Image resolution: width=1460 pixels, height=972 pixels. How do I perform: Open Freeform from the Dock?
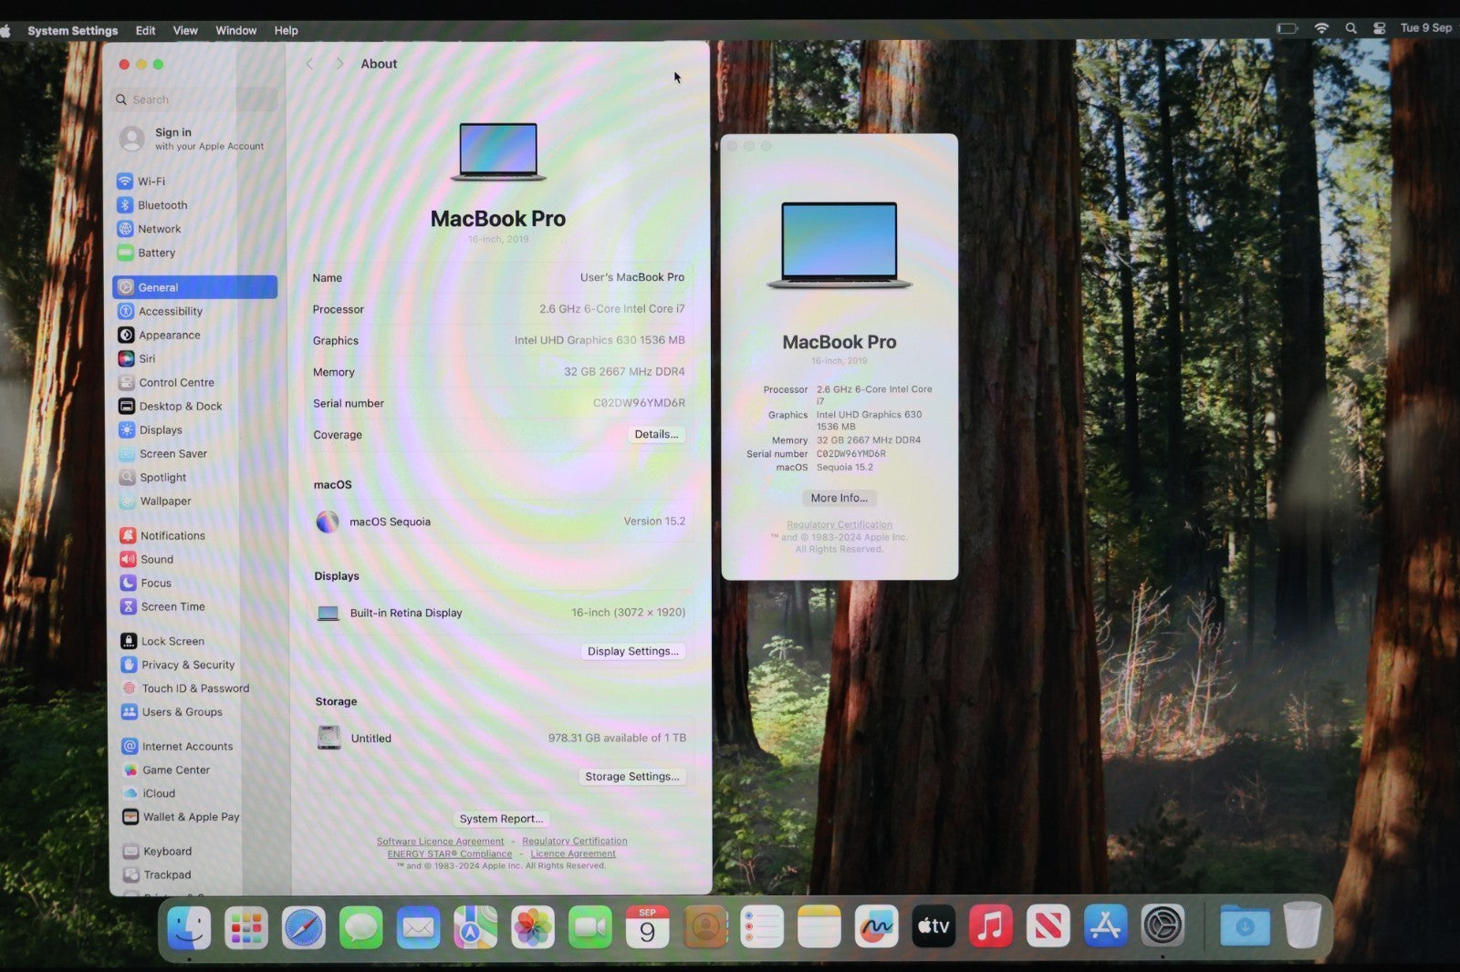(876, 927)
